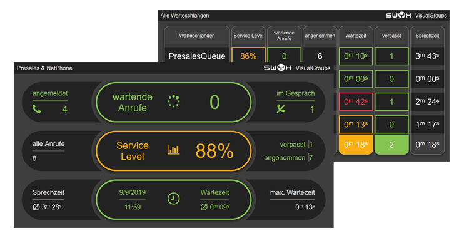
Task: Click the red Wartezeit cell 0m 42s
Action: pyautogui.click(x=356, y=101)
